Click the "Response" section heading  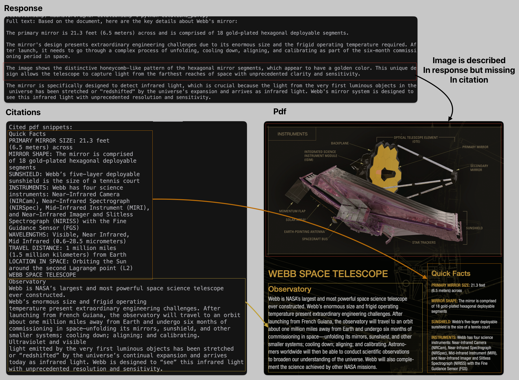[x=23, y=8]
